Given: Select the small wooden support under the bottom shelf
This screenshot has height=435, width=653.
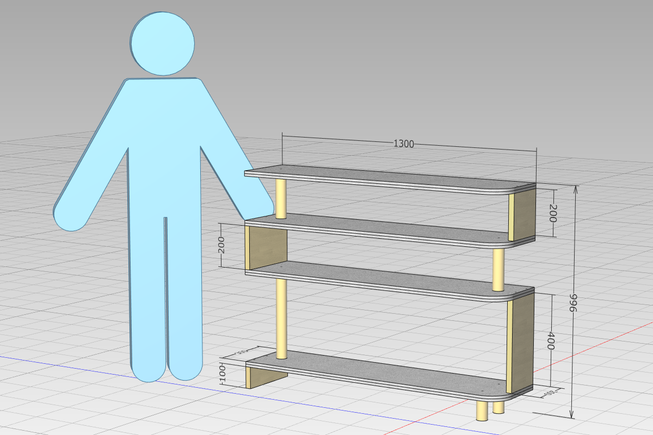Looking at the screenshot, I should (266, 376).
